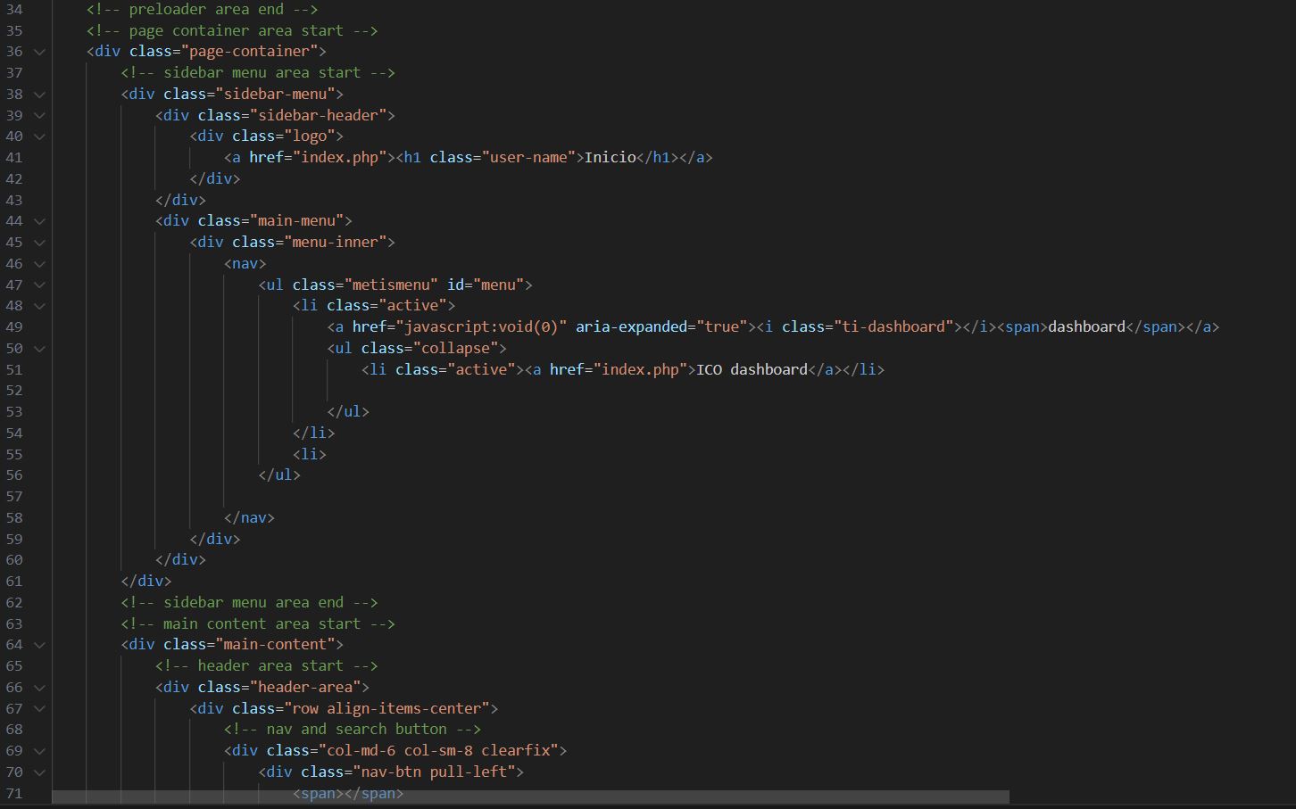Collapse fold arrow on line 48
1296x809 pixels.
39,306
